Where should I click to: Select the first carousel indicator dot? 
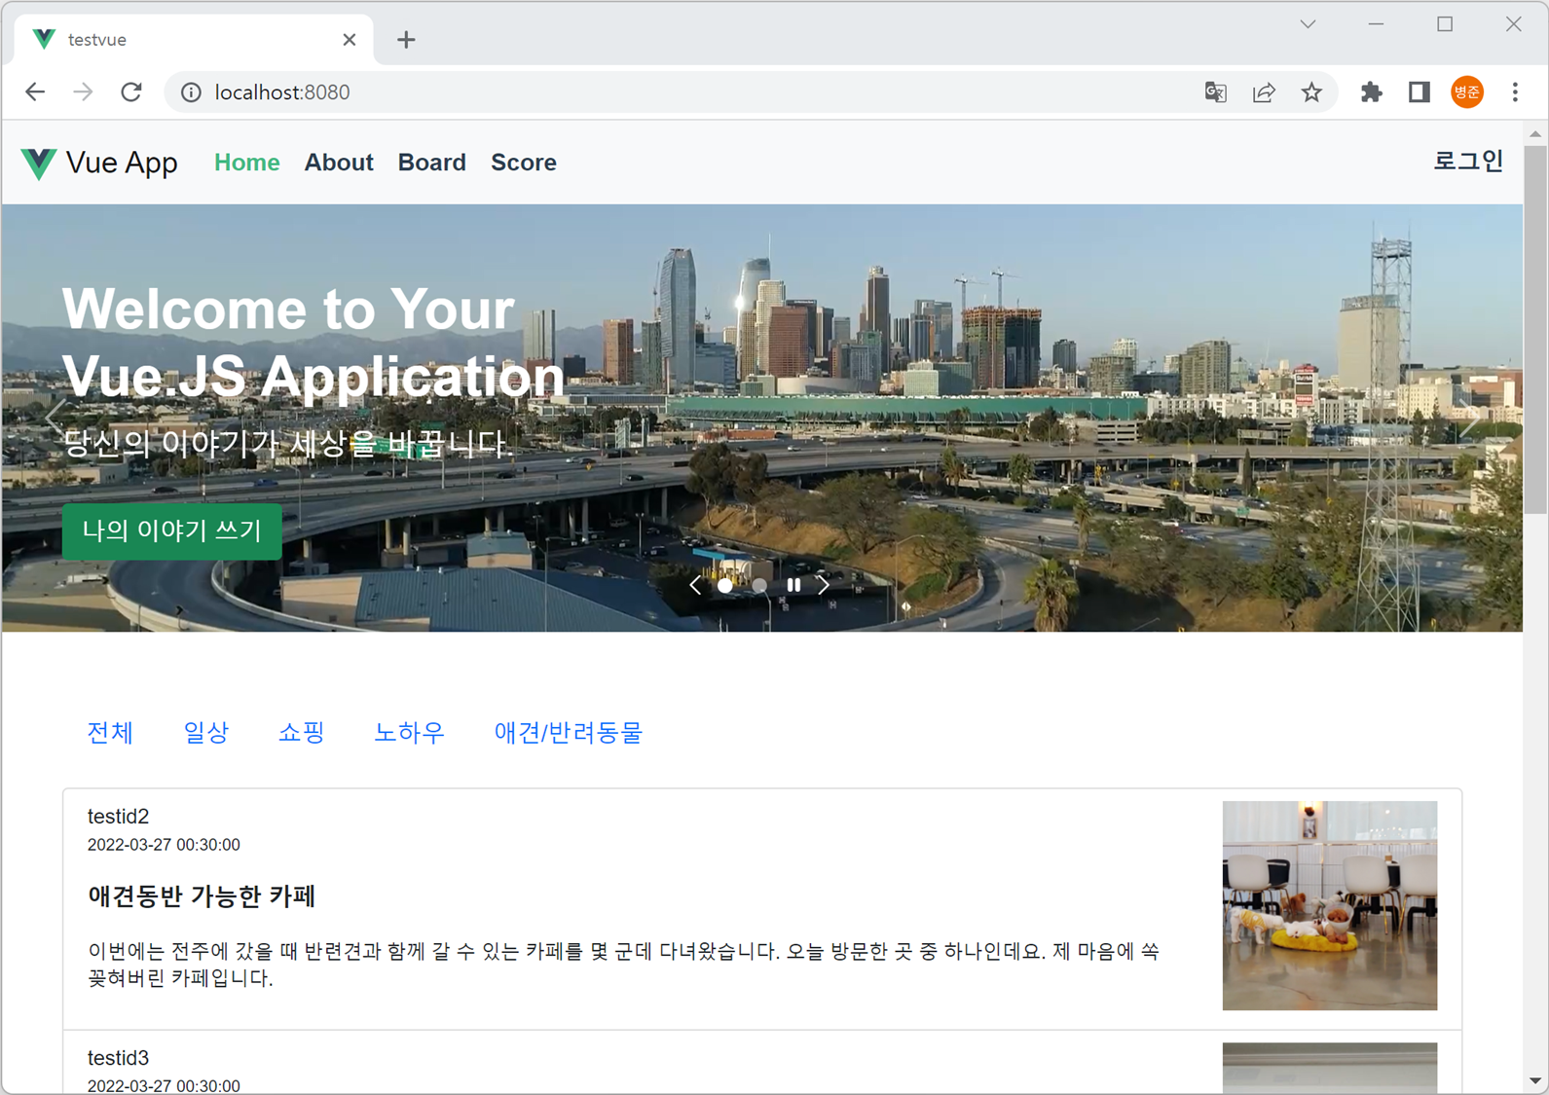[x=725, y=586]
